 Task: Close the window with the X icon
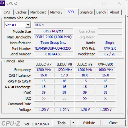tap(119, 3)
